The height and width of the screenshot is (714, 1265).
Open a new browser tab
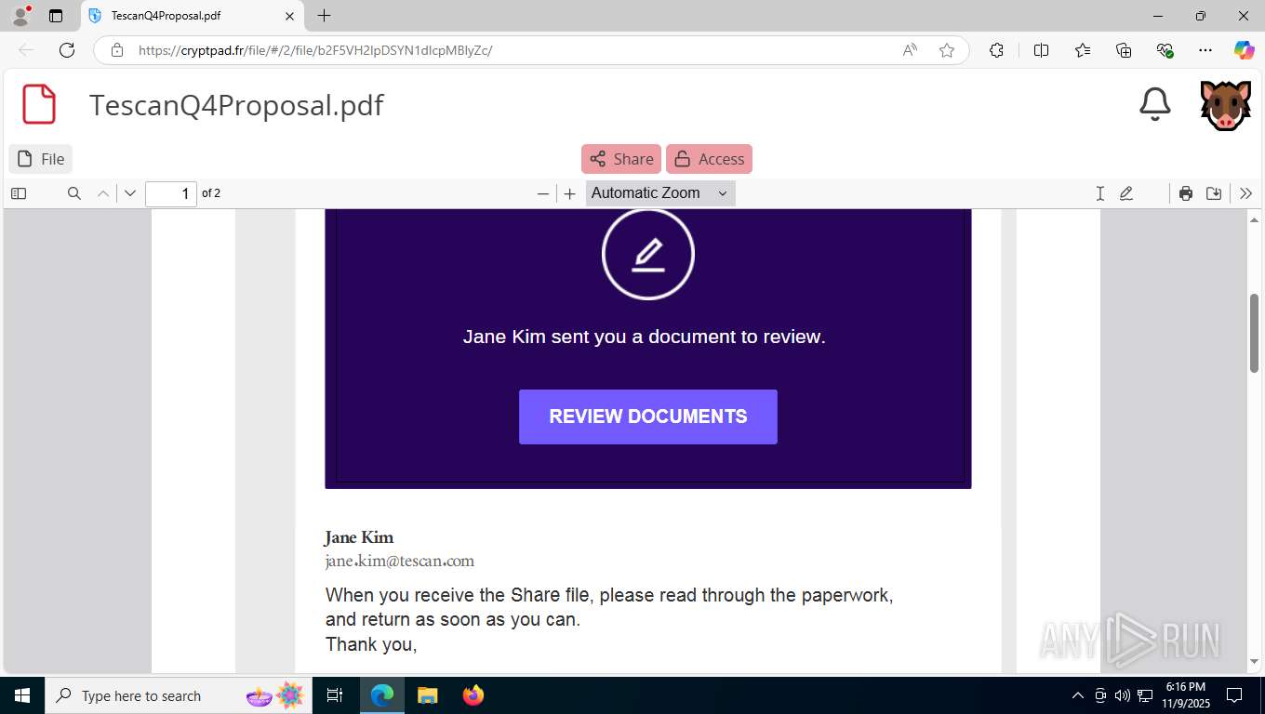[x=324, y=16]
